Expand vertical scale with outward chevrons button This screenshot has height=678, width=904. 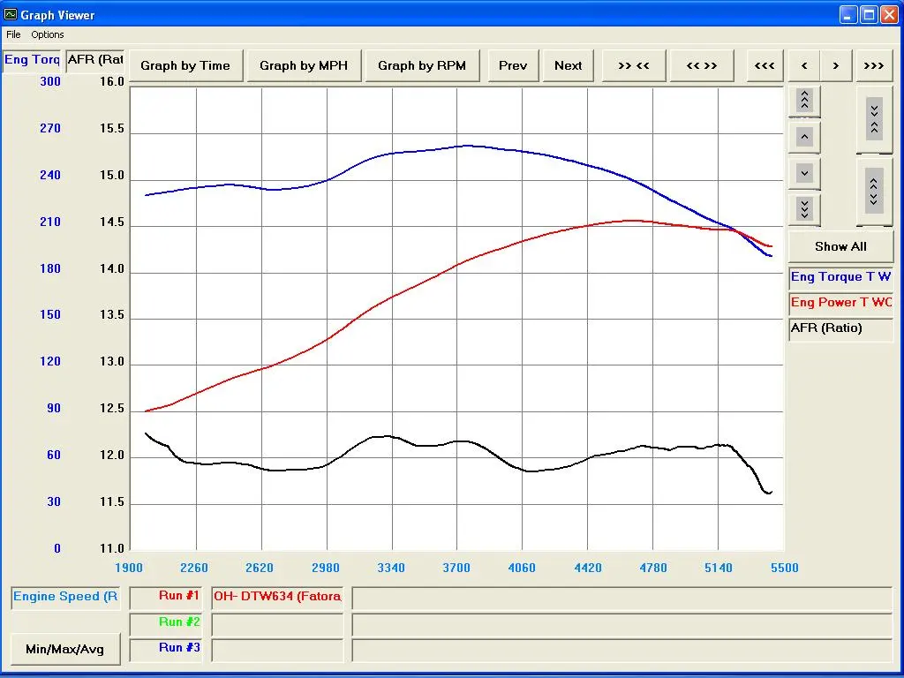coord(875,192)
